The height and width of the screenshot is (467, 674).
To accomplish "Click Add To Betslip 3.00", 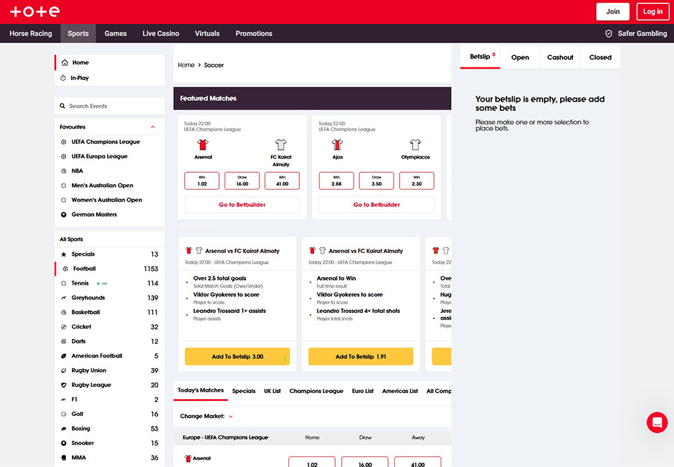I will tap(237, 357).
